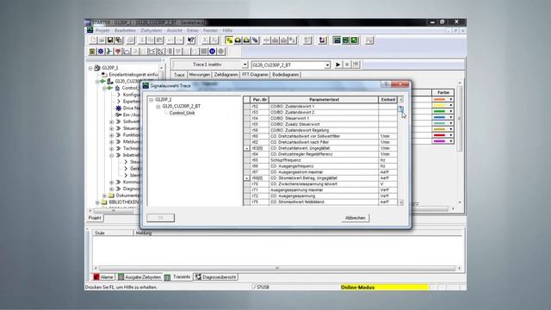Select Control_Unit in the dialog tree
551x310 pixels.
[182, 113]
